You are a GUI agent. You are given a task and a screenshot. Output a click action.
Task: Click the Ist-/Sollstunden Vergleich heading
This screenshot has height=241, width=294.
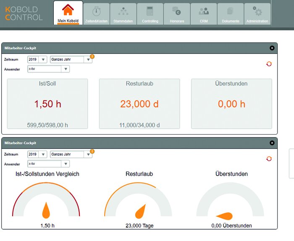tap(47, 174)
